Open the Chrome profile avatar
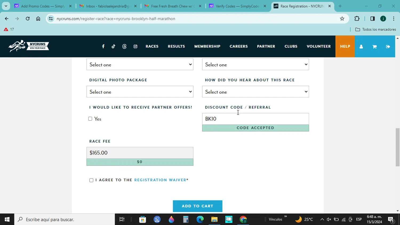The width and height of the screenshot is (400, 225). 383,19
